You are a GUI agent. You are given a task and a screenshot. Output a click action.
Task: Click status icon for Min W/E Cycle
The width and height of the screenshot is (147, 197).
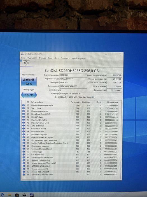pyautogui.click(x=24, y=117)
